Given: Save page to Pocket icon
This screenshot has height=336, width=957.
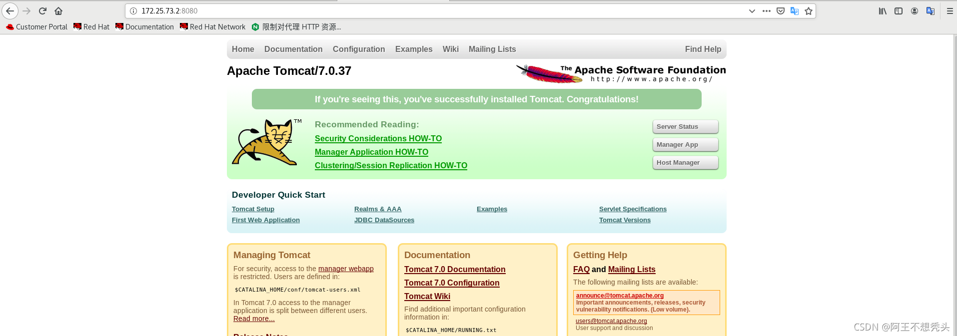Looking at the screenshot, I should pos(781,11).
